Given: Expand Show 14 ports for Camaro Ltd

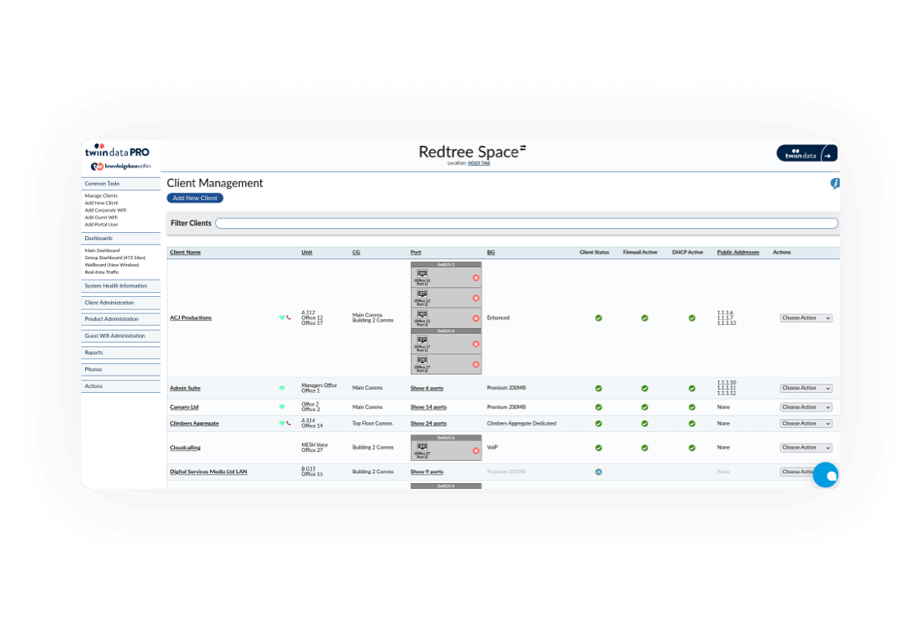Looking at the screenshot, I should tap(428, 408).
